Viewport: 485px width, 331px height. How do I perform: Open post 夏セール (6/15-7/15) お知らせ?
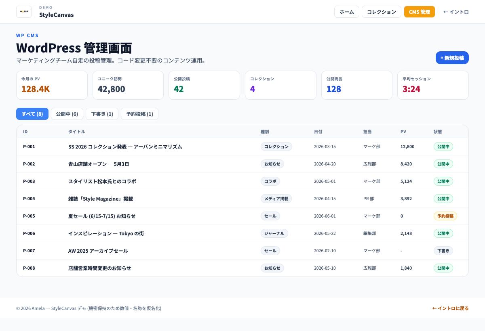102,216
